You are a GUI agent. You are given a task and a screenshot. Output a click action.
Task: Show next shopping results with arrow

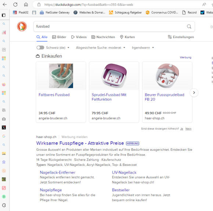(x=194, y=92)
